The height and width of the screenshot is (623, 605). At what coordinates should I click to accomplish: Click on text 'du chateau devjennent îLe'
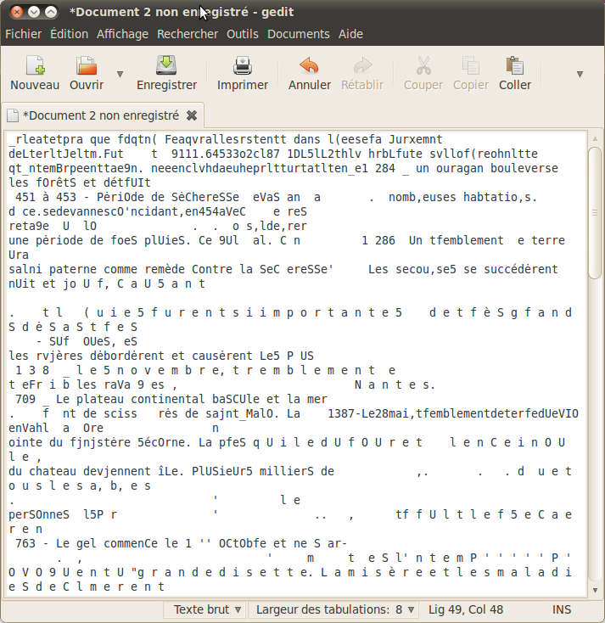click(97, 471)
